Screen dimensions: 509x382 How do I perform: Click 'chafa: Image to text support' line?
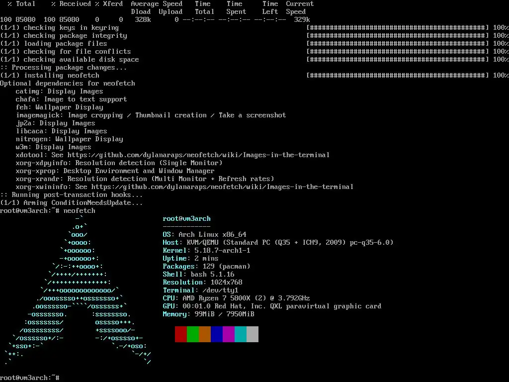click(x=71, y=99)
